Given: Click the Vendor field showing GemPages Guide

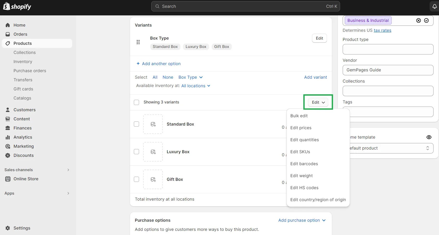Looking at the screenshot, I should [x=388, y=70].
